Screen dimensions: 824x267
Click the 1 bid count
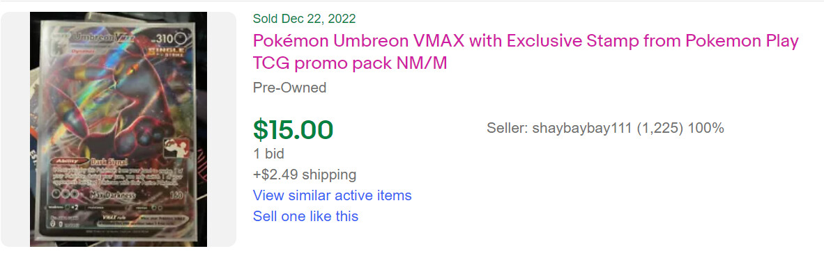click(x=268, y=154)
